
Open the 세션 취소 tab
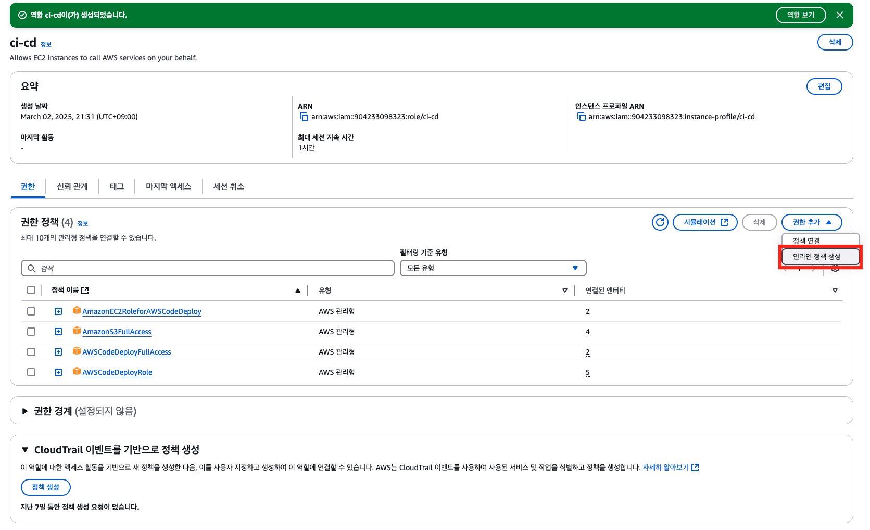(x=229, y=186)
